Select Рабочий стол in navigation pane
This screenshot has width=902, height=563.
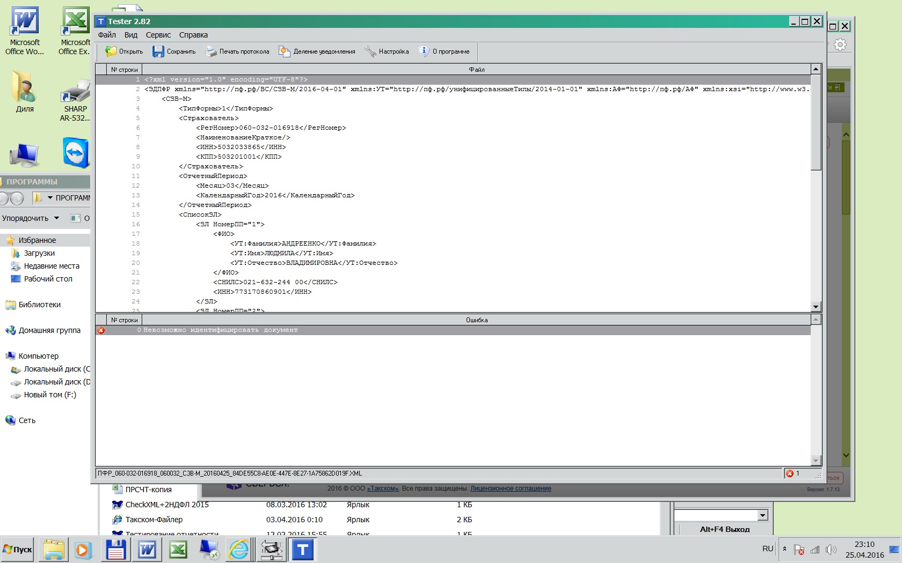click(48, 279)
